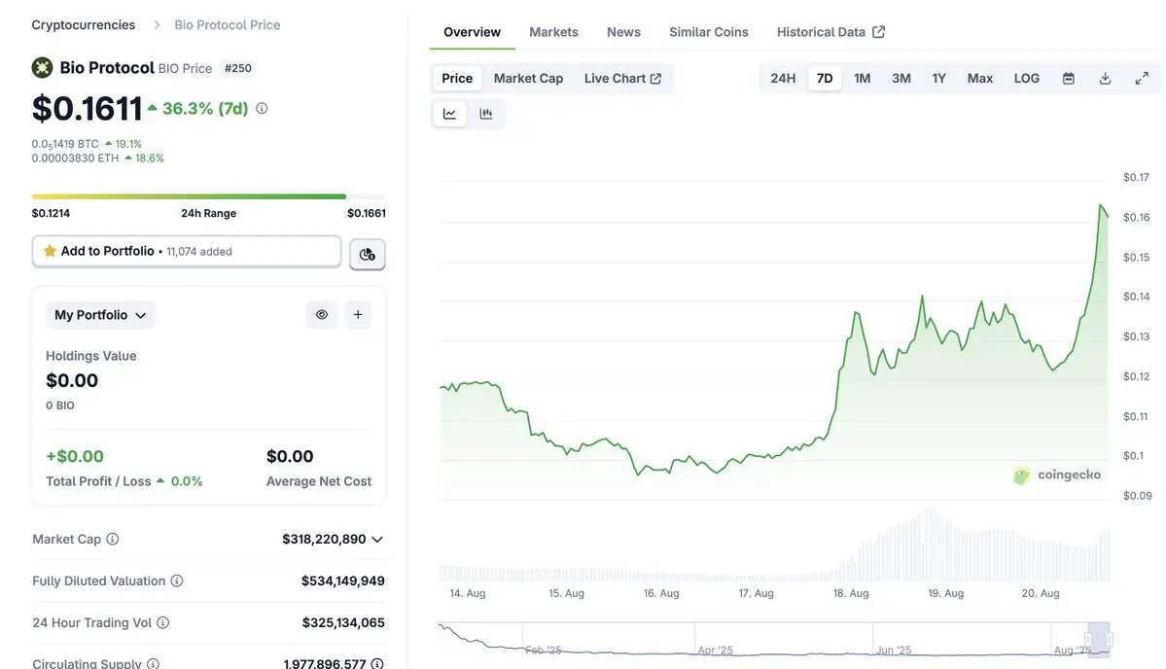Click the 11,074 added count text
Image resolution: width=1166 pixels, height=669 pixels.
coord(199,252)
